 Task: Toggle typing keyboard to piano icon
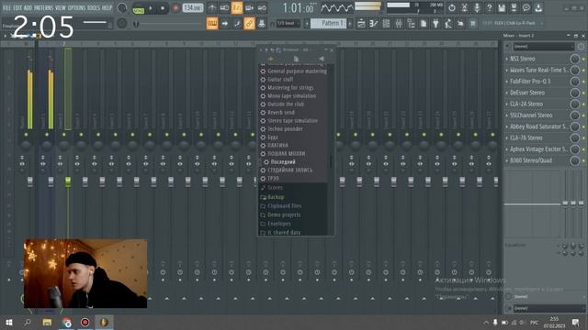pos(212,24)
